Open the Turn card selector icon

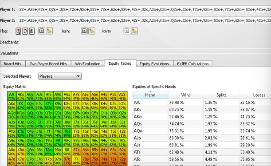click(x=84, y=31)
